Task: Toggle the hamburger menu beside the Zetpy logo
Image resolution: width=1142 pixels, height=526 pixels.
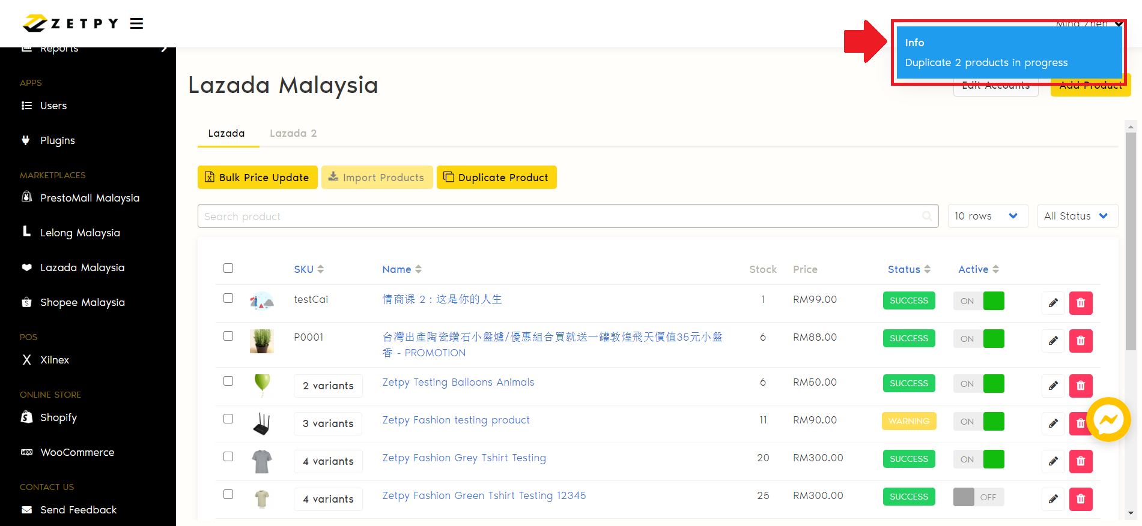Action: click(136, 23)
